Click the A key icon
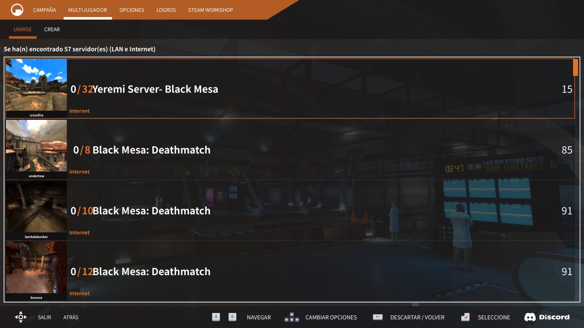Image resolution: width=584 pixels, height=328 pixels. click(x=216, y=317)
